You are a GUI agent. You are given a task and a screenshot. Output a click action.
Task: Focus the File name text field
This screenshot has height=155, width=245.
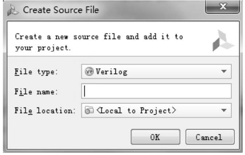click(156, 91)
